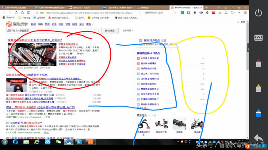
Task: Switch to the 图片 search category
Action: [x=61, y=24]
